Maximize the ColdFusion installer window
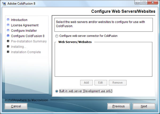The height and width of the screenshot is (114, 160). tap(144, 2)
